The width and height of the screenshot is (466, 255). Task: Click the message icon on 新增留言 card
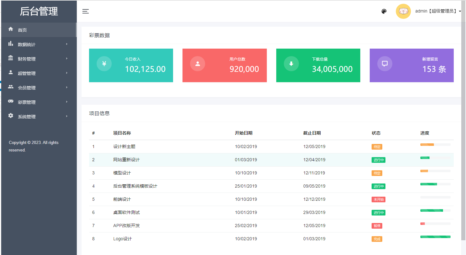(385, 64)
